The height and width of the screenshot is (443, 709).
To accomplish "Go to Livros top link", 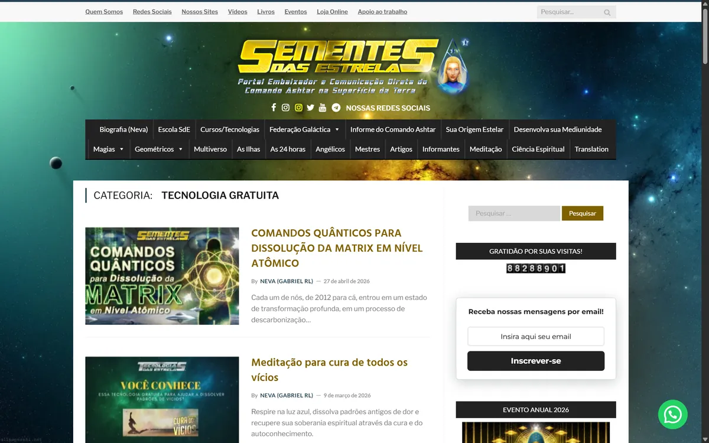I will point(266,12).
